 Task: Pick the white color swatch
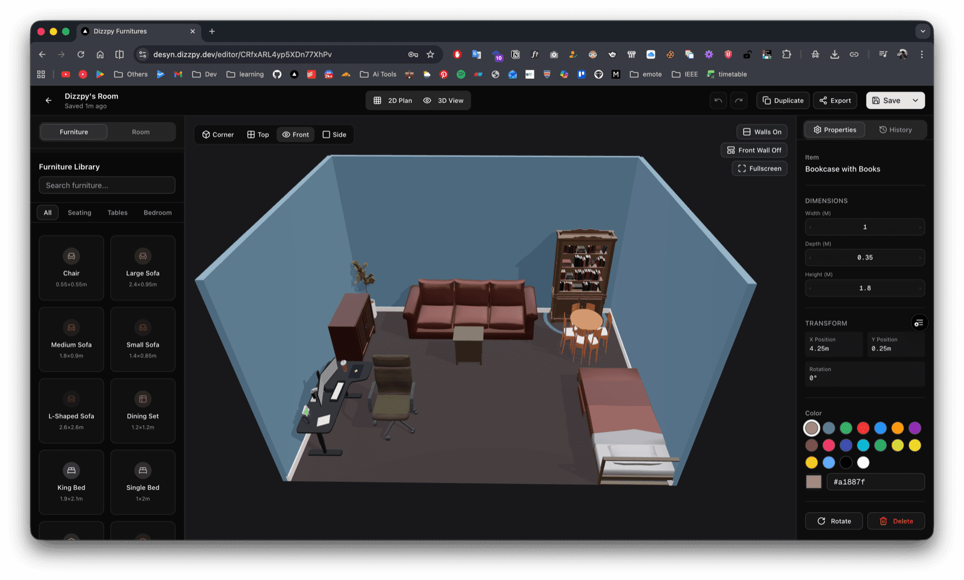[863, 463]
